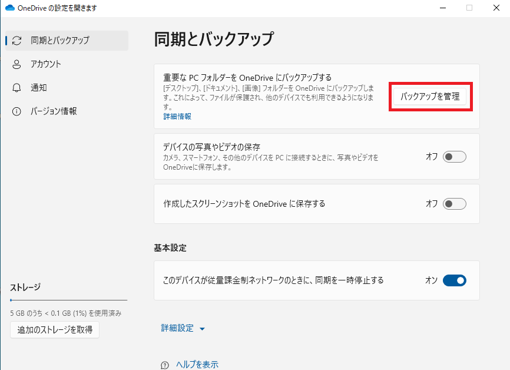510x370 pixels.
Task: Click the account person icon
Action: click(x=16, y=64)
